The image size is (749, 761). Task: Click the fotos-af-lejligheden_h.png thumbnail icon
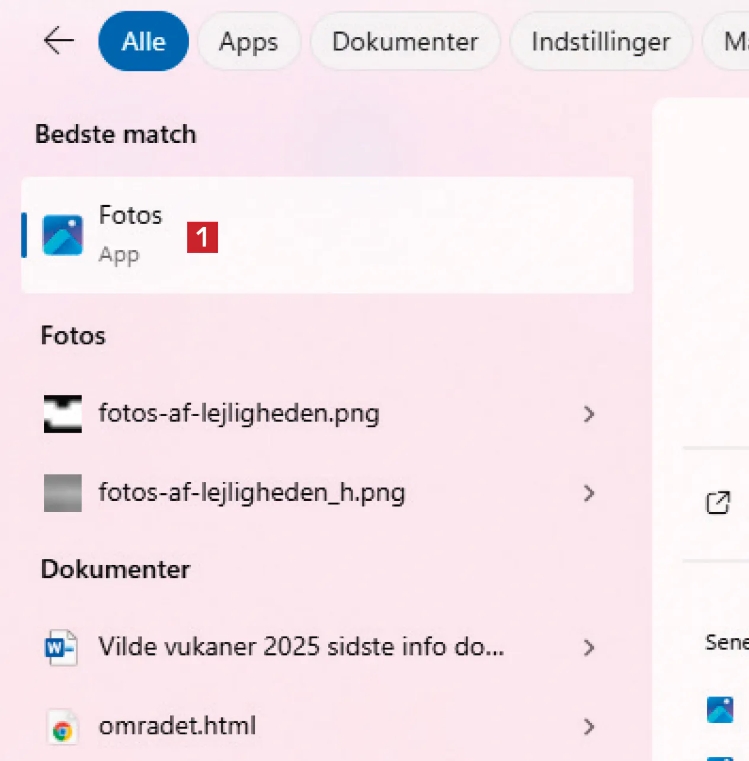click(63, 493)
